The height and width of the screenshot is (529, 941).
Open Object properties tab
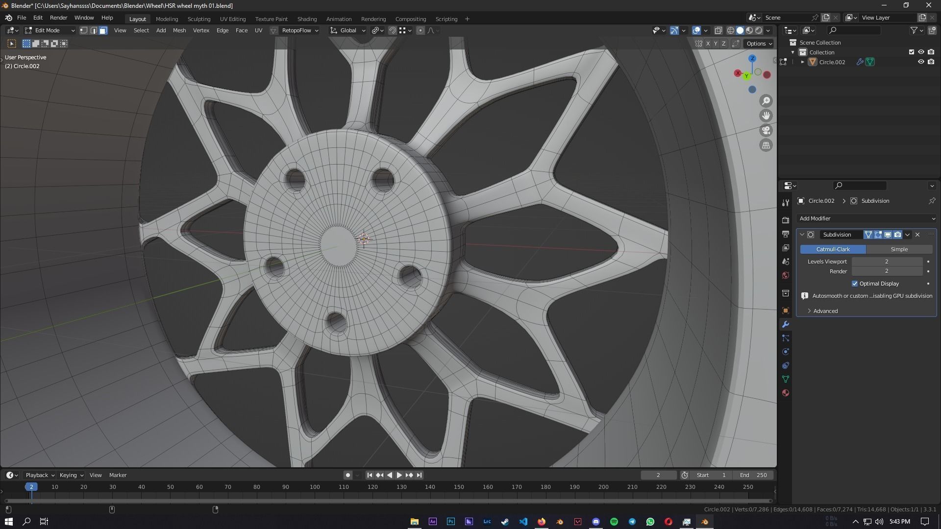786,311
